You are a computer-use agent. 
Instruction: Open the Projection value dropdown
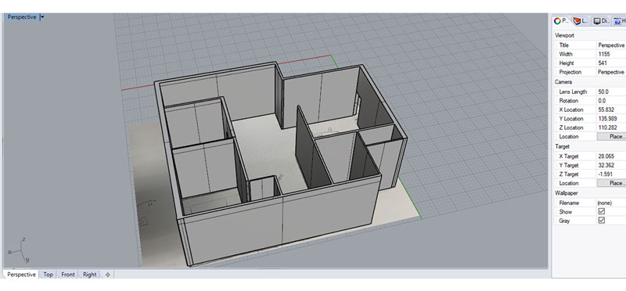(611, 72)
